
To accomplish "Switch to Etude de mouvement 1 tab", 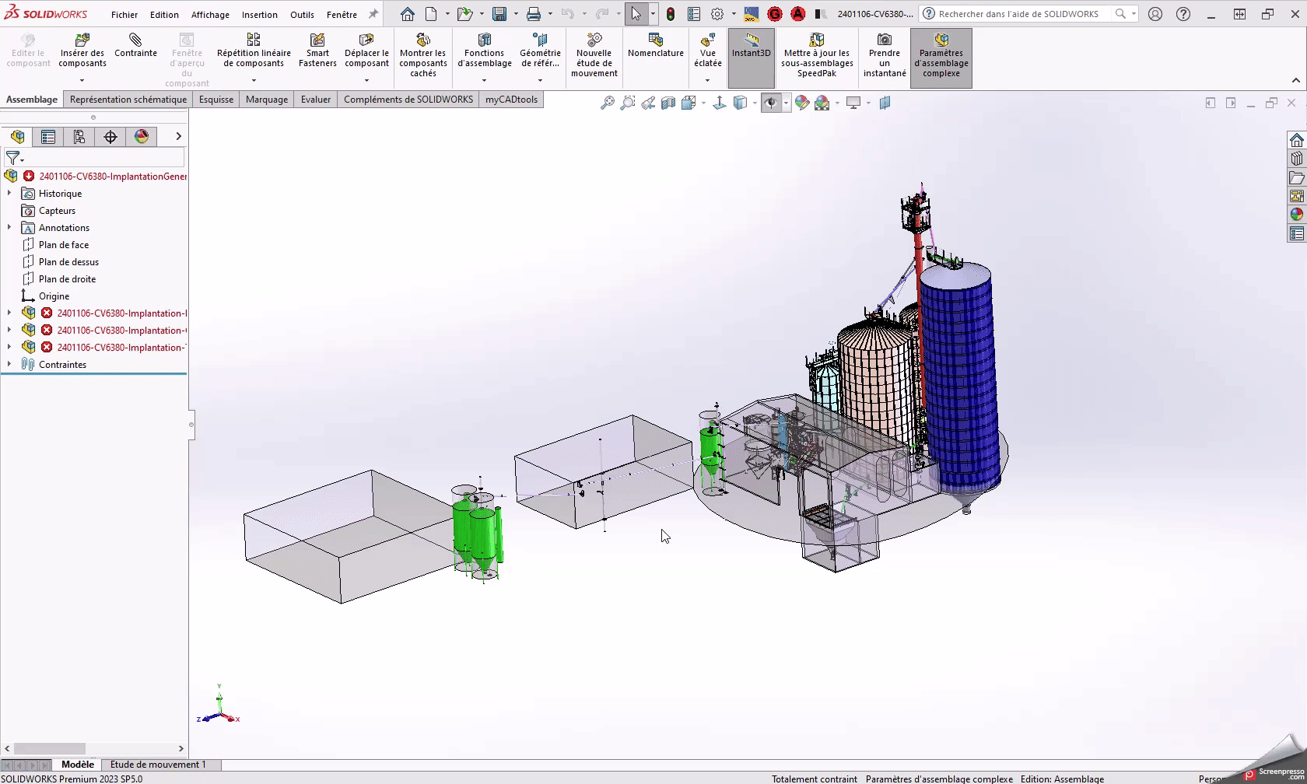I will point(158,765).
